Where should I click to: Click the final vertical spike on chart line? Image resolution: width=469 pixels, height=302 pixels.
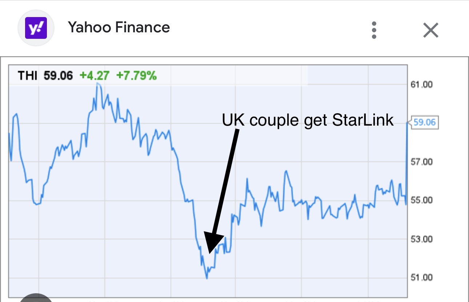tap(406, 163)
